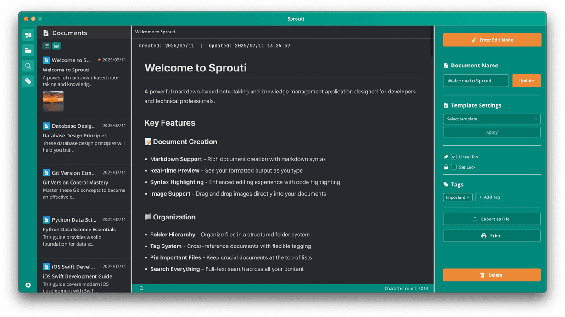Open the Python Data Science Essentials title
Screen dimensions: 565x317
coord(79,230)
